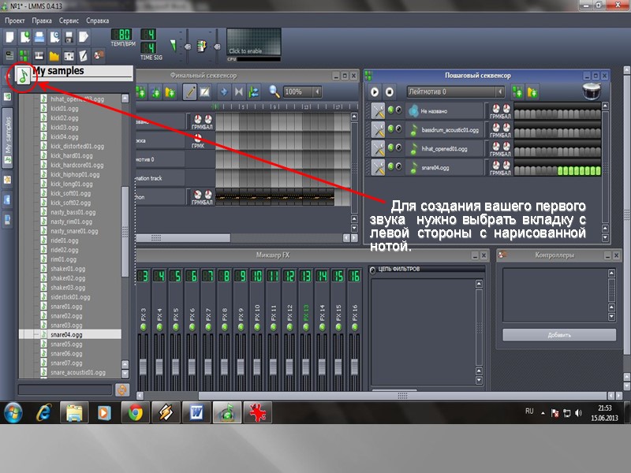Click the FX 8 channel fader
Screen dimensions: 631x473
[224, 367]
